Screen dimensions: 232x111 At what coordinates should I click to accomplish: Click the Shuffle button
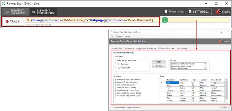tap(159, 66)
